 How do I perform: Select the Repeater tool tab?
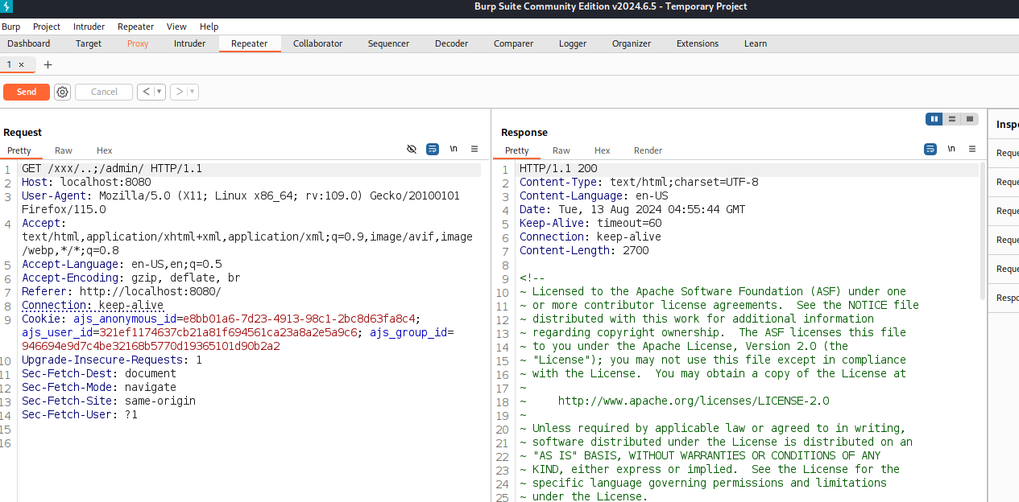click(x=250, y=43)
